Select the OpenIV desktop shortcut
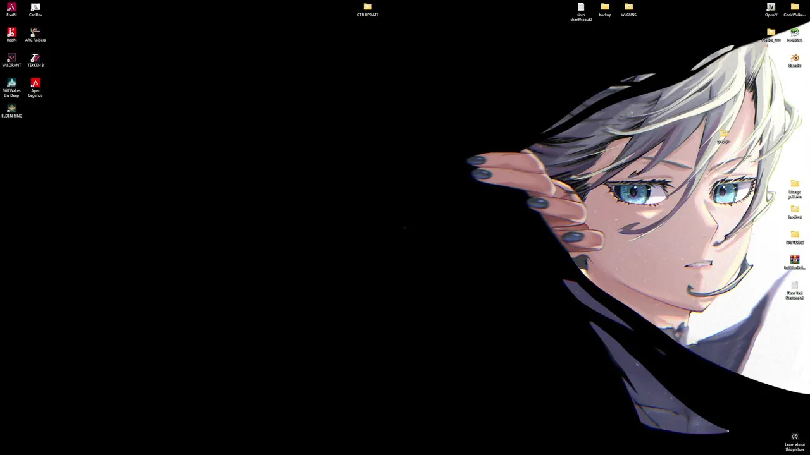The image size is (810, 455). pyautogui.click(x=771, y=9)
